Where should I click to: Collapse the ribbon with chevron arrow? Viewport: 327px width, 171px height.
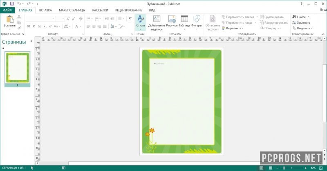pos(323,34)
